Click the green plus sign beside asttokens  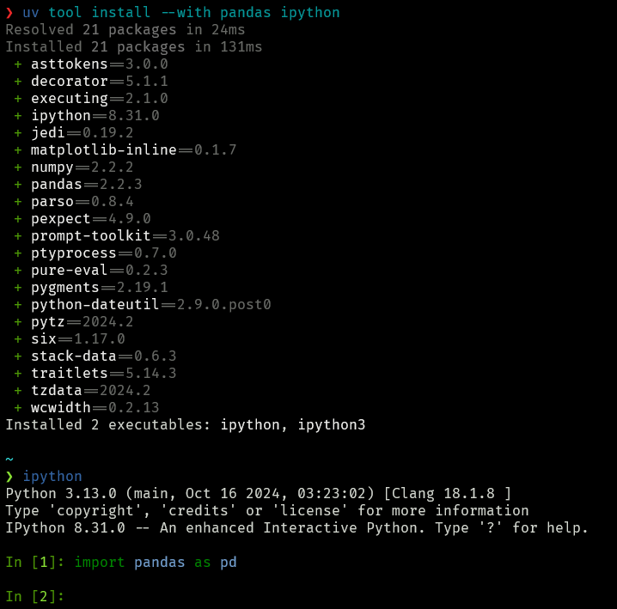18,64
